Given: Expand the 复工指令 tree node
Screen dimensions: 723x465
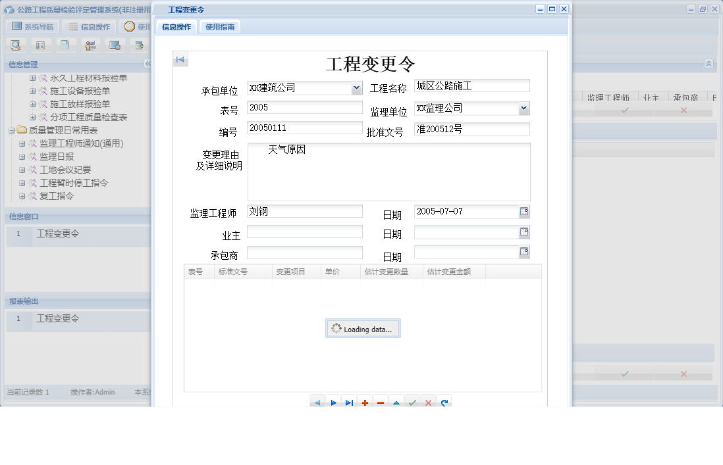Looking at the screenshot, I should point(22,195).
